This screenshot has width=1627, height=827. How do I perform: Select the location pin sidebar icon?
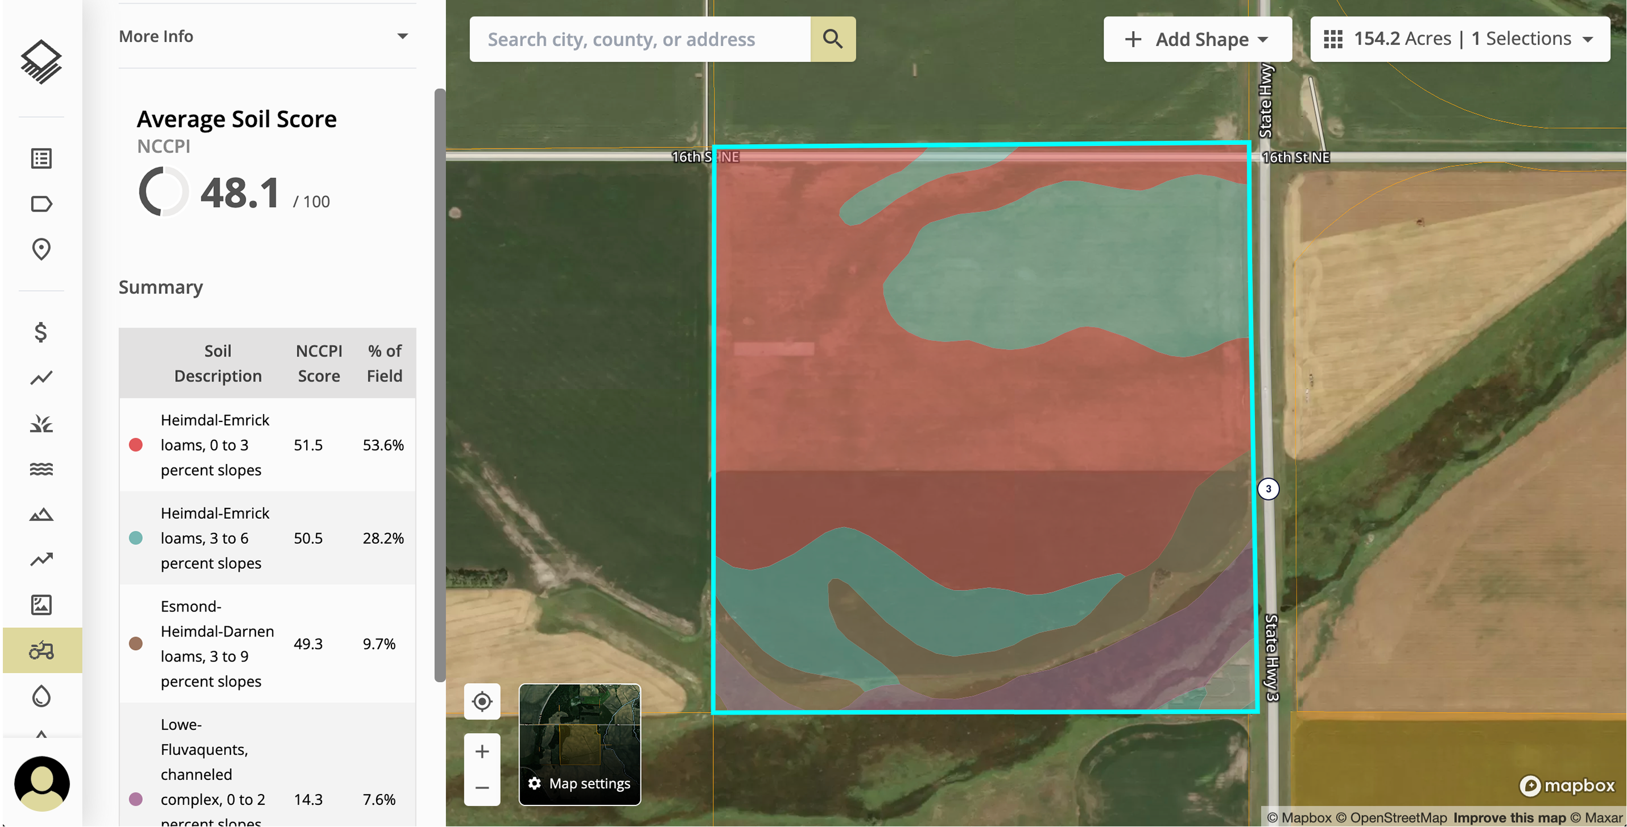point(41,249)
